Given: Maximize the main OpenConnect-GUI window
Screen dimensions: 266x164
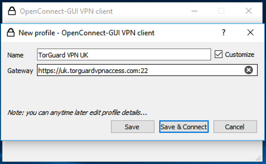Looking at the screenshot, I should pyautogui.click(x=221, y=11).
